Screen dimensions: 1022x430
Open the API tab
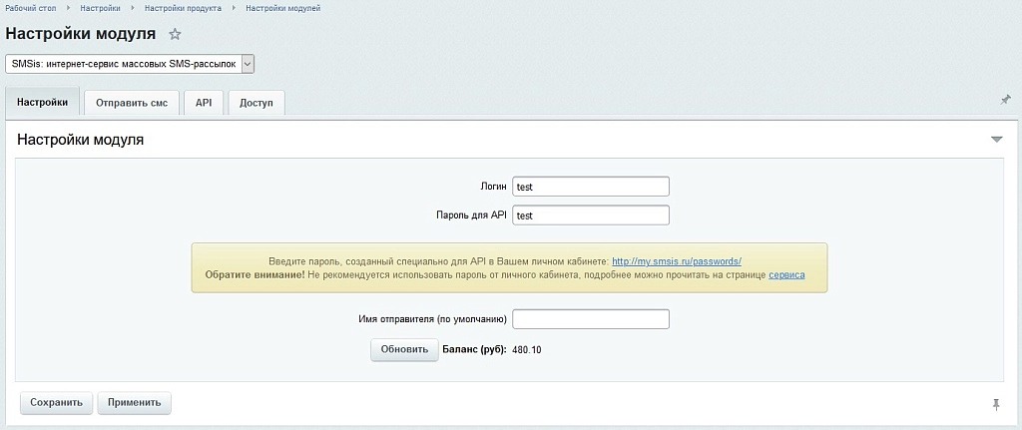pyautogui.click(x=204, y=103)
